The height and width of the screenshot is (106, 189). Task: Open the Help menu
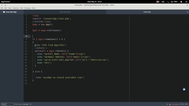coord(33,8)
